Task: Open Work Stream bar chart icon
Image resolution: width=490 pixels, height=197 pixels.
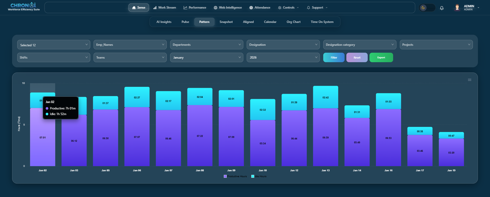Action: point(155,8)
